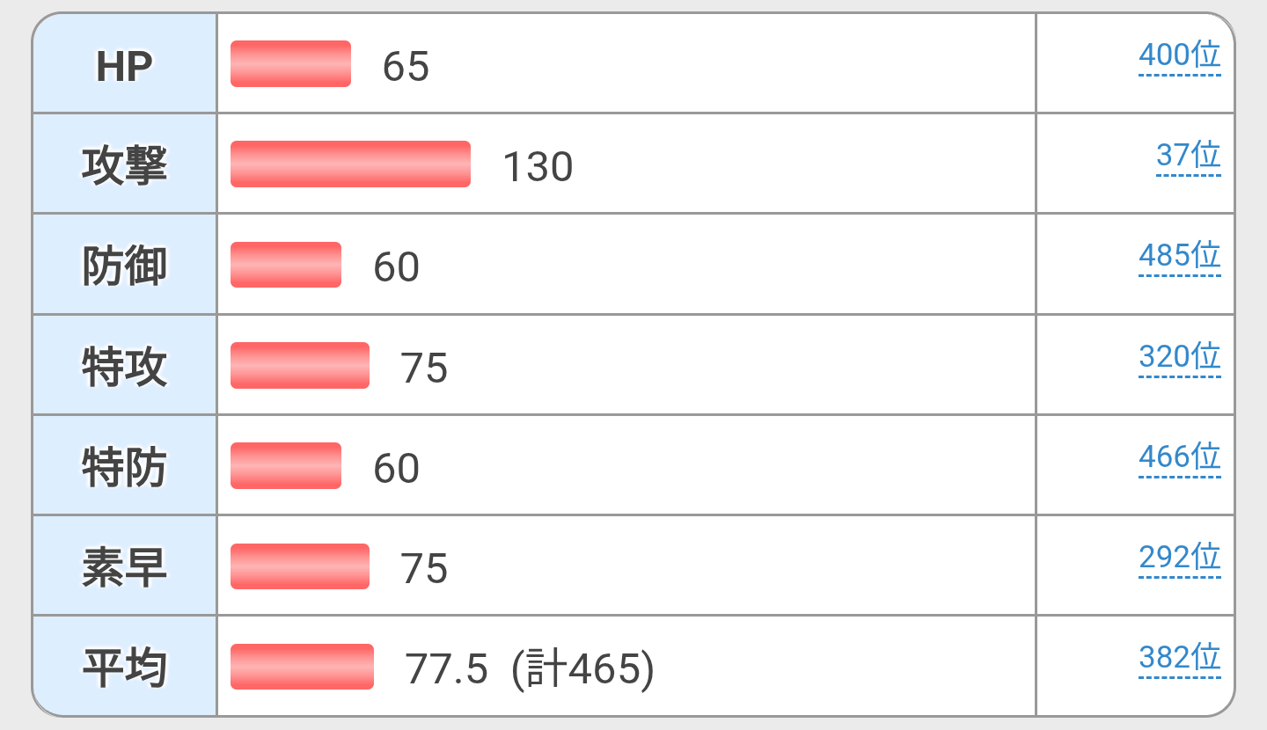Open the 400位 HP ranking link
The width and height of the screenshot is (1267, 730).
coord(1179,55)
